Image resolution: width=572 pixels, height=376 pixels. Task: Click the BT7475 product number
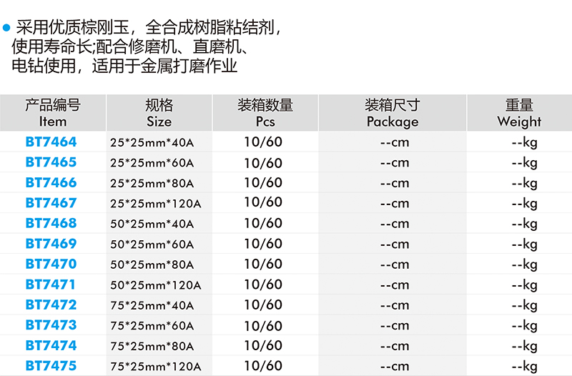tap(51, 366)
